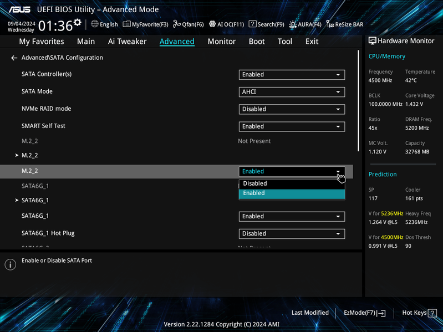Click the EzMode exit arrow icon
This screenshot has width=443, height=332.
coord(381,313)
